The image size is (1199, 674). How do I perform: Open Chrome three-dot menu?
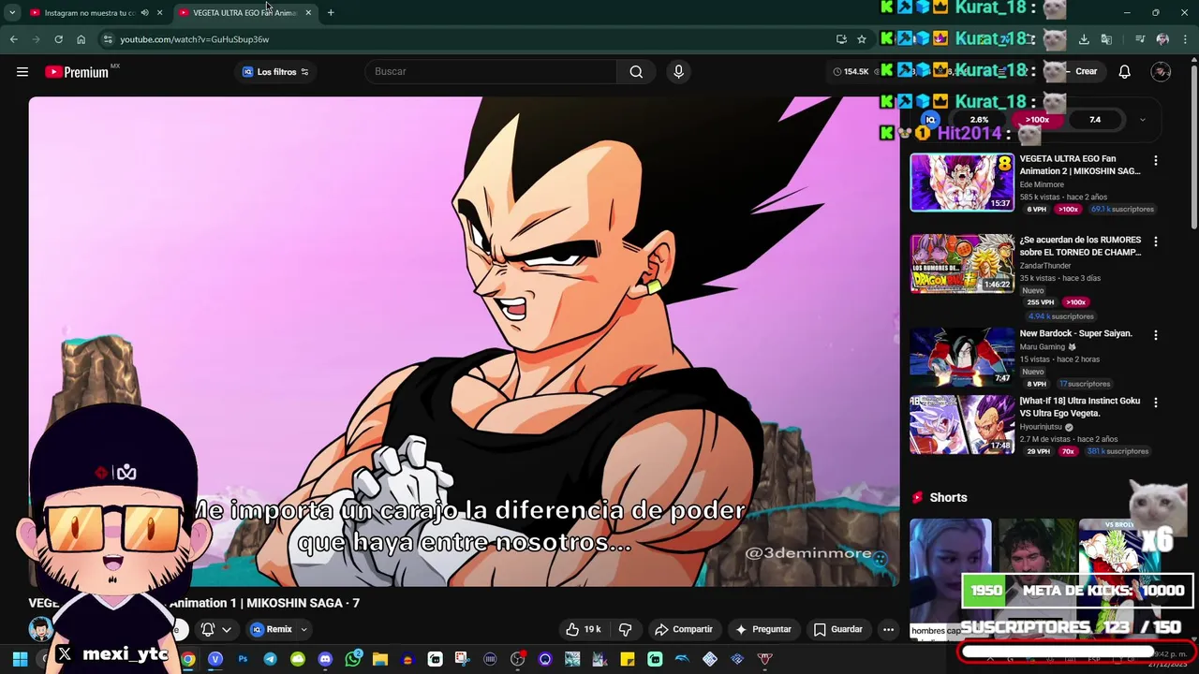pos(1186,39)
